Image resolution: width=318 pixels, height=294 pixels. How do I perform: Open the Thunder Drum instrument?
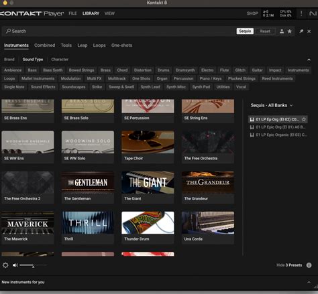point(148,228)
